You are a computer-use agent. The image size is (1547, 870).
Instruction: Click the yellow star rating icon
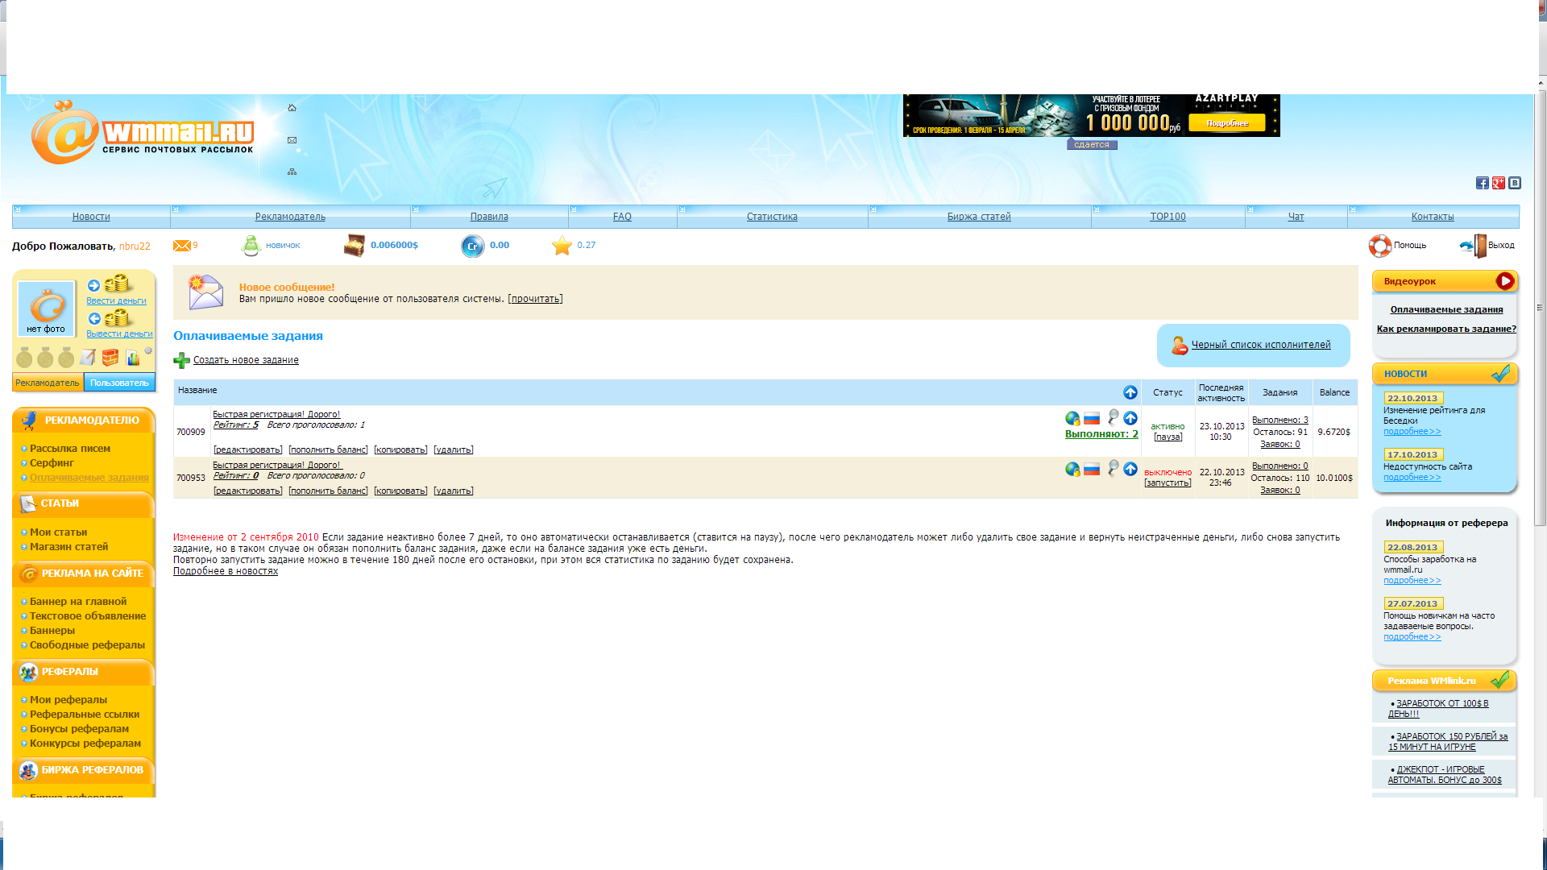[x=562, y=246]
